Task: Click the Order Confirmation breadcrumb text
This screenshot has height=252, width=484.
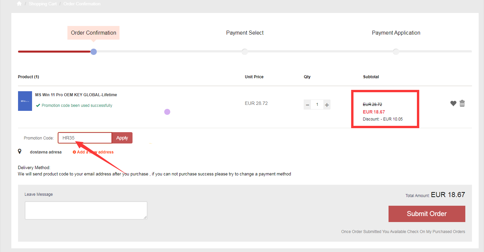Action: [x=82, y=4]
